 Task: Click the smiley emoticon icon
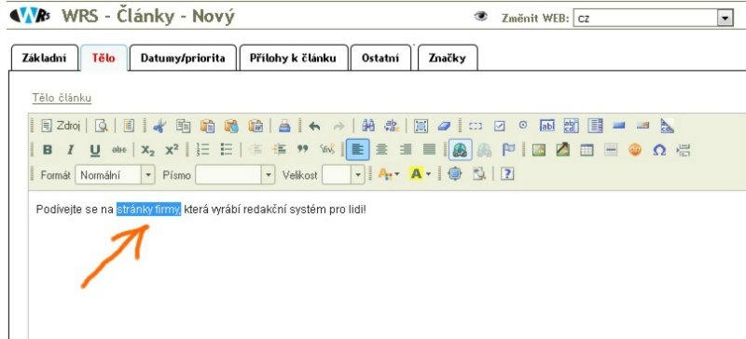[635, 150]
